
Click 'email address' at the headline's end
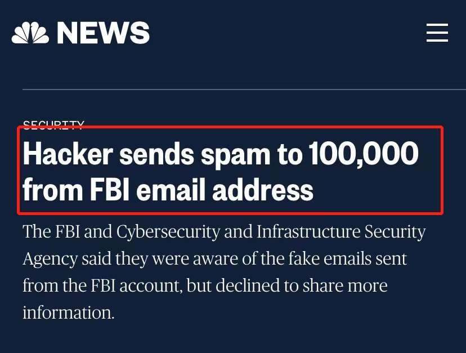pos(225,189)
